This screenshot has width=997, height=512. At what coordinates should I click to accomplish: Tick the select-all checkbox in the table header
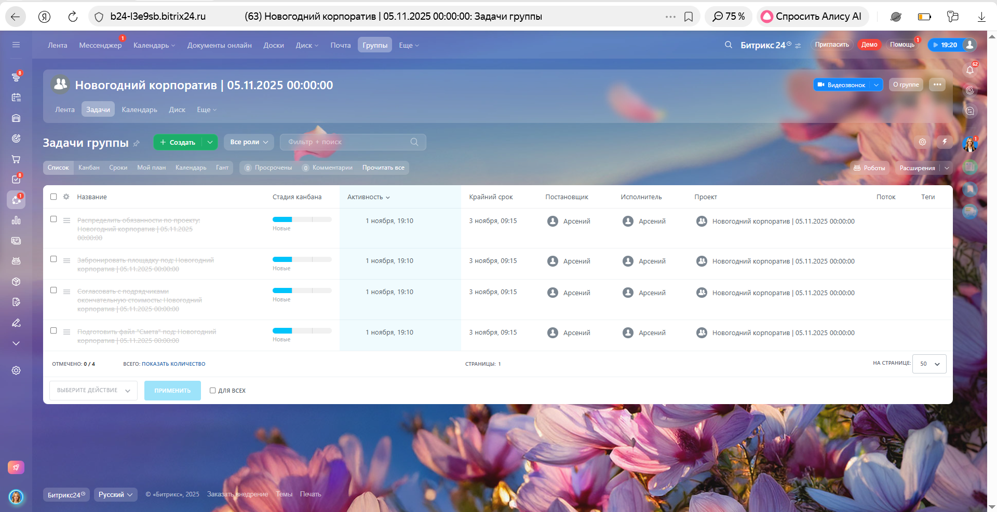53,197
